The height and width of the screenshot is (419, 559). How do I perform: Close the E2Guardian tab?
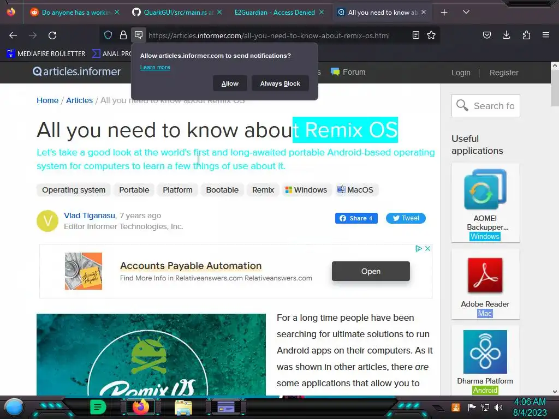coord(322,12)
